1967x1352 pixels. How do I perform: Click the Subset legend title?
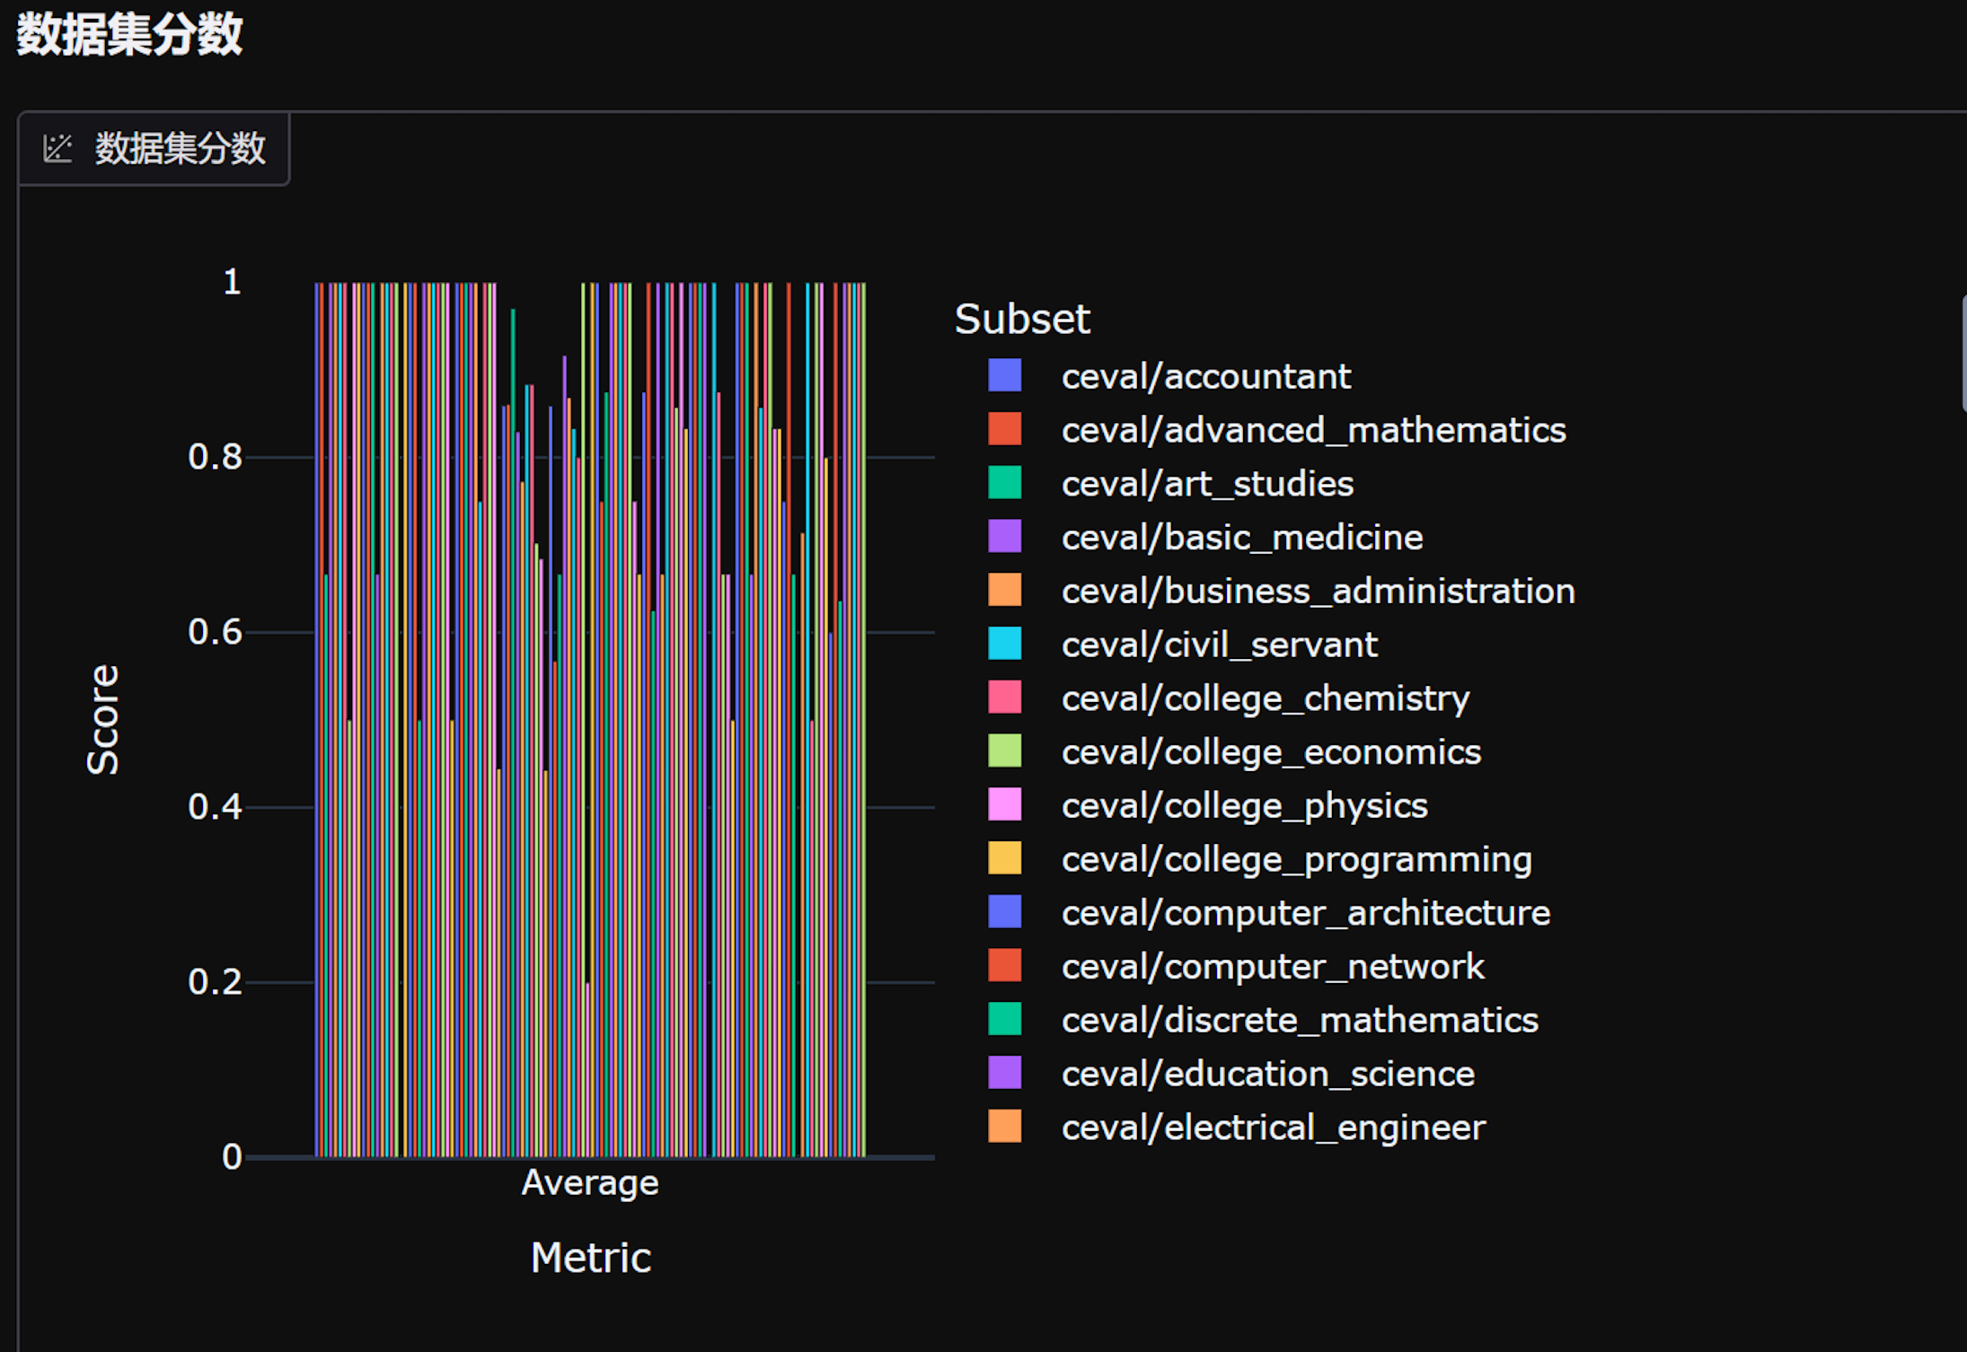pos(1021,319)
